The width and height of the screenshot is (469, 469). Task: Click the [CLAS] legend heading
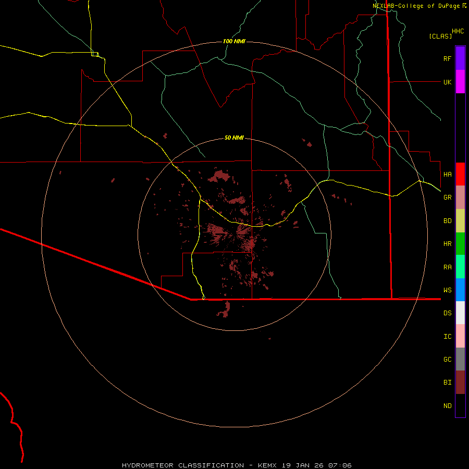pos(440,36)
